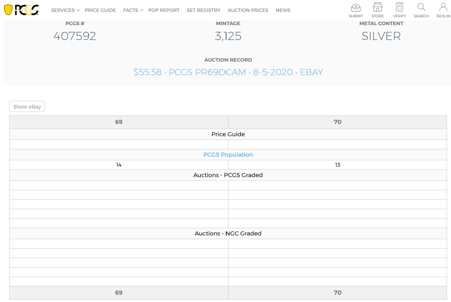Open the News menu item

pos(283,10)
